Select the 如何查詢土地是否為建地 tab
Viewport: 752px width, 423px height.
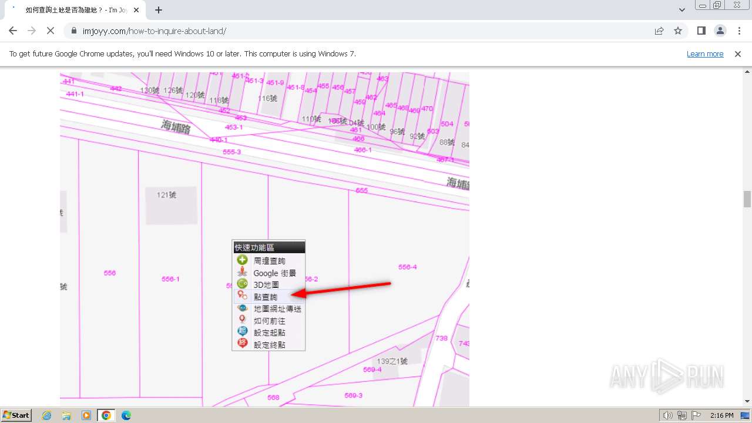pyautogui.click(x=75, y=10)
